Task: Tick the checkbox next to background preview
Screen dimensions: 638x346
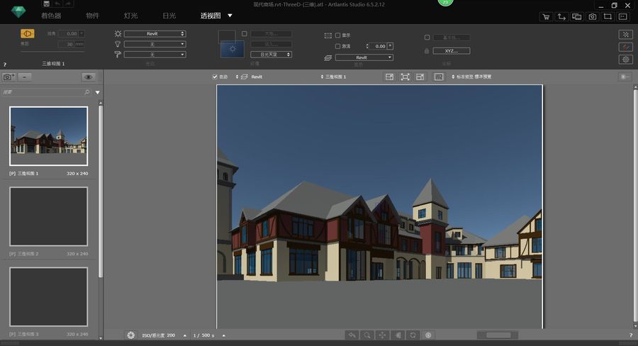Action: pos(244,34)
